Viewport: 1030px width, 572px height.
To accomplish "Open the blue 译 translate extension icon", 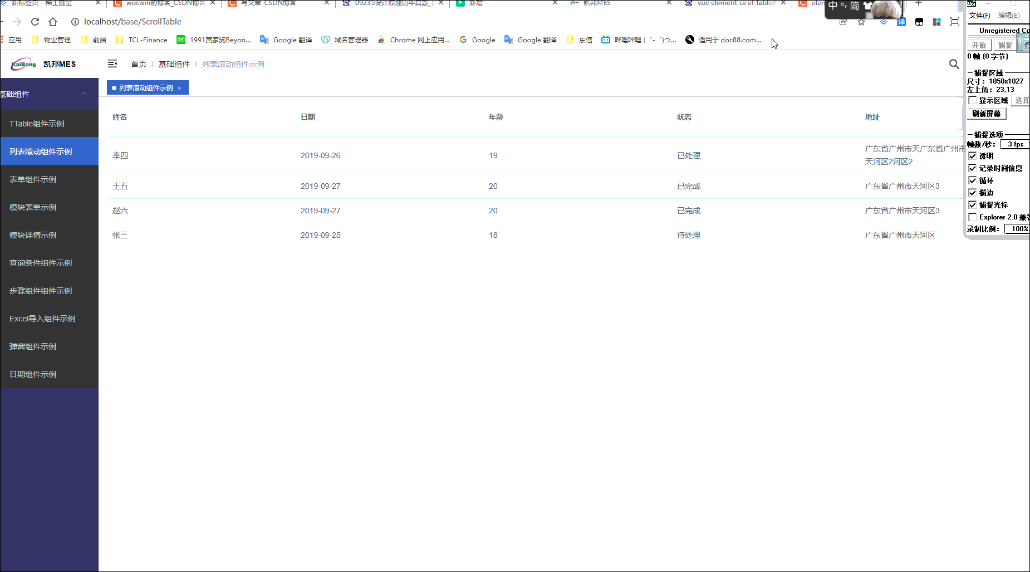I will pyautogui.click(x=901, y=22).
